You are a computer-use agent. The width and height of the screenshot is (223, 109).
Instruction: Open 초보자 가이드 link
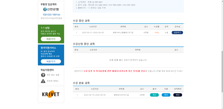(53, 81)
